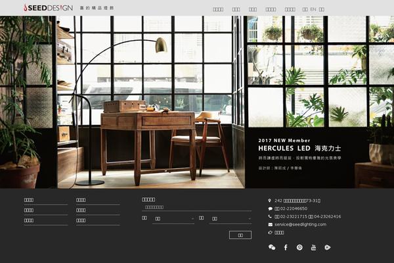Viewport: 394px width, 263px height.
Task: Click the hero banner desk lamp photo
Action: tap(197, 102)
